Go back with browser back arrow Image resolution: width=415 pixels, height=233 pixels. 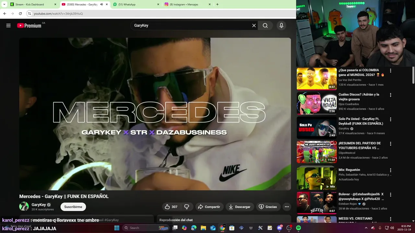click(x=5, y=14)
